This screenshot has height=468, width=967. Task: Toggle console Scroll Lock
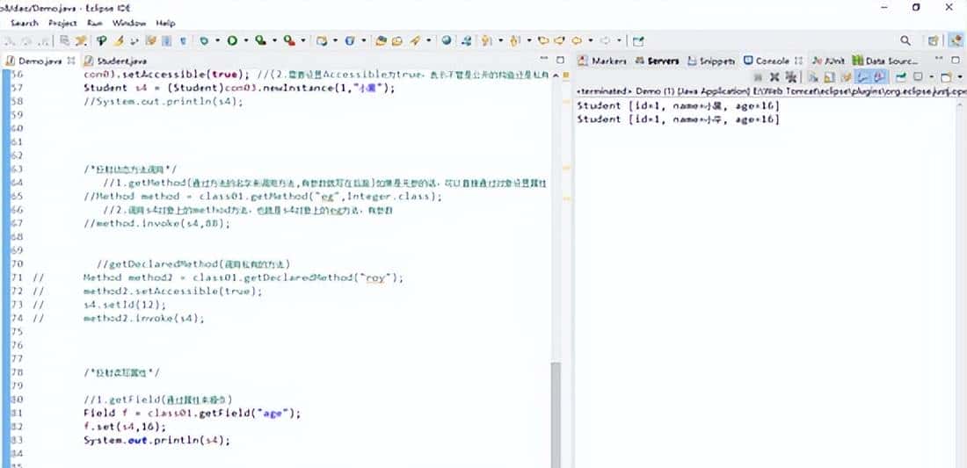pyautogui.click(x=830, y=77)
